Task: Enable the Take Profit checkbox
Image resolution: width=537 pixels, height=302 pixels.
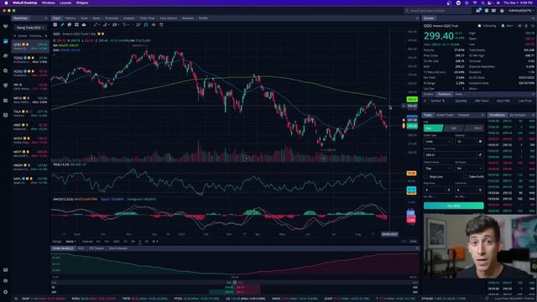Action: pos(465,177)
